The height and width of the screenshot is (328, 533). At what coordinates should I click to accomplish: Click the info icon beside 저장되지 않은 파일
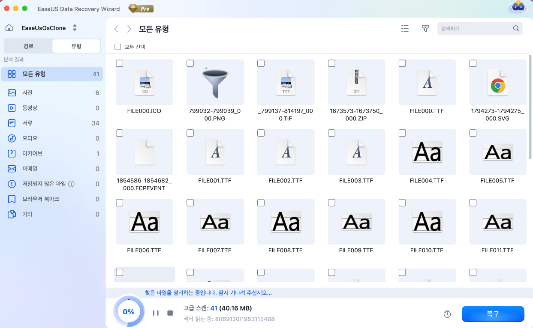coord(72,184)
